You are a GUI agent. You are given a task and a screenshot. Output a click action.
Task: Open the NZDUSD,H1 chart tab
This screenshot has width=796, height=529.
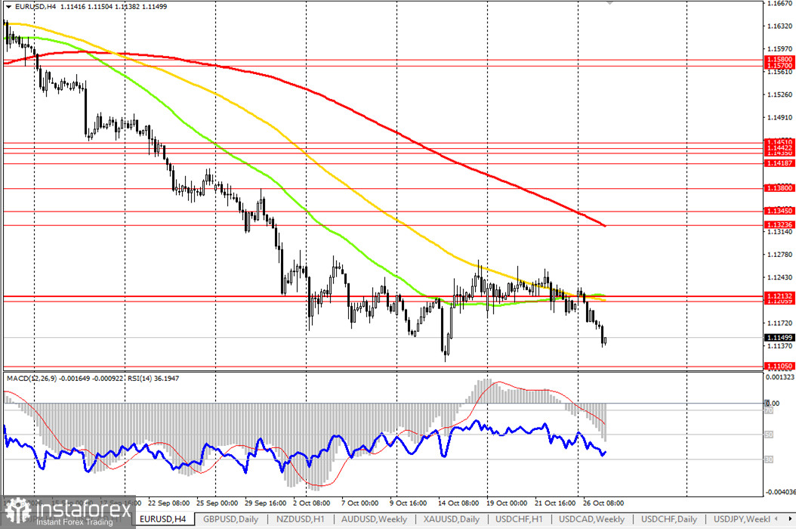(300, 519)
